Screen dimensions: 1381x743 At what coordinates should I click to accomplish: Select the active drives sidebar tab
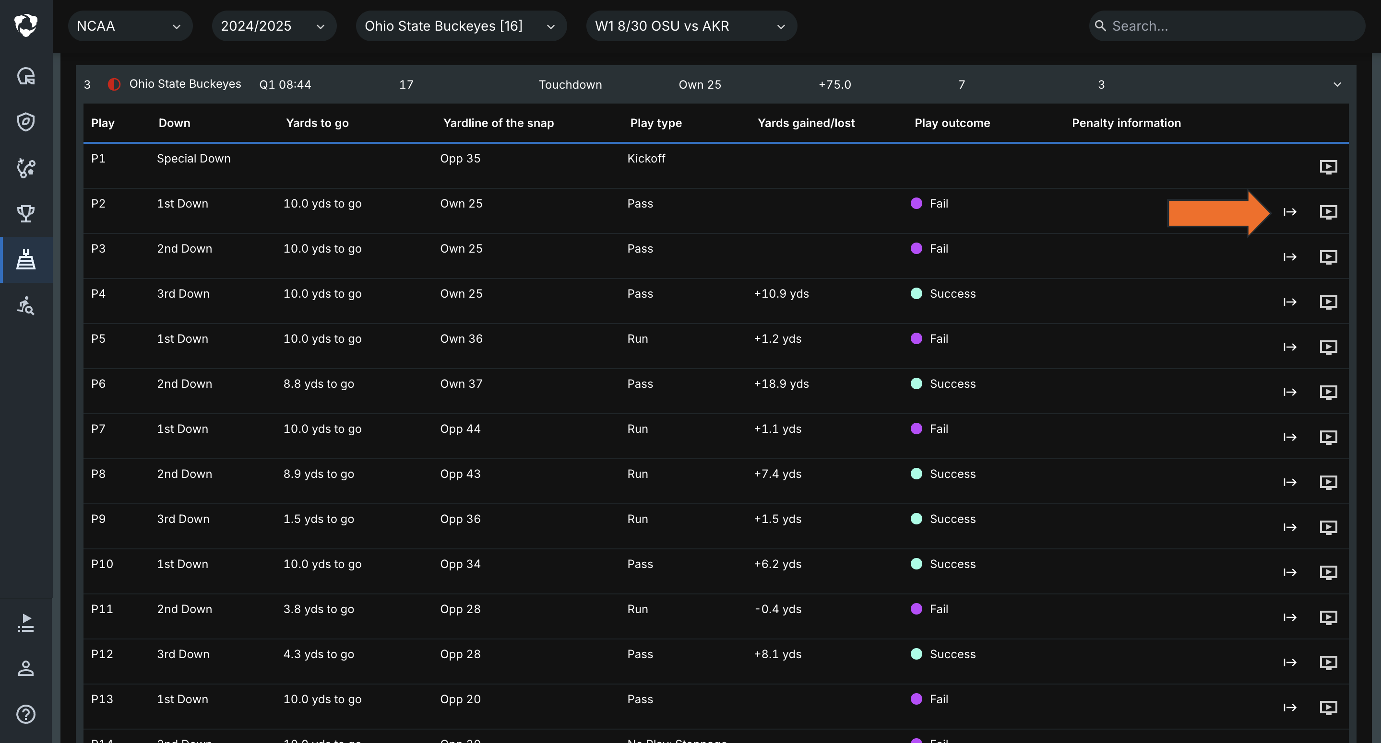click(x=26, y=260)
